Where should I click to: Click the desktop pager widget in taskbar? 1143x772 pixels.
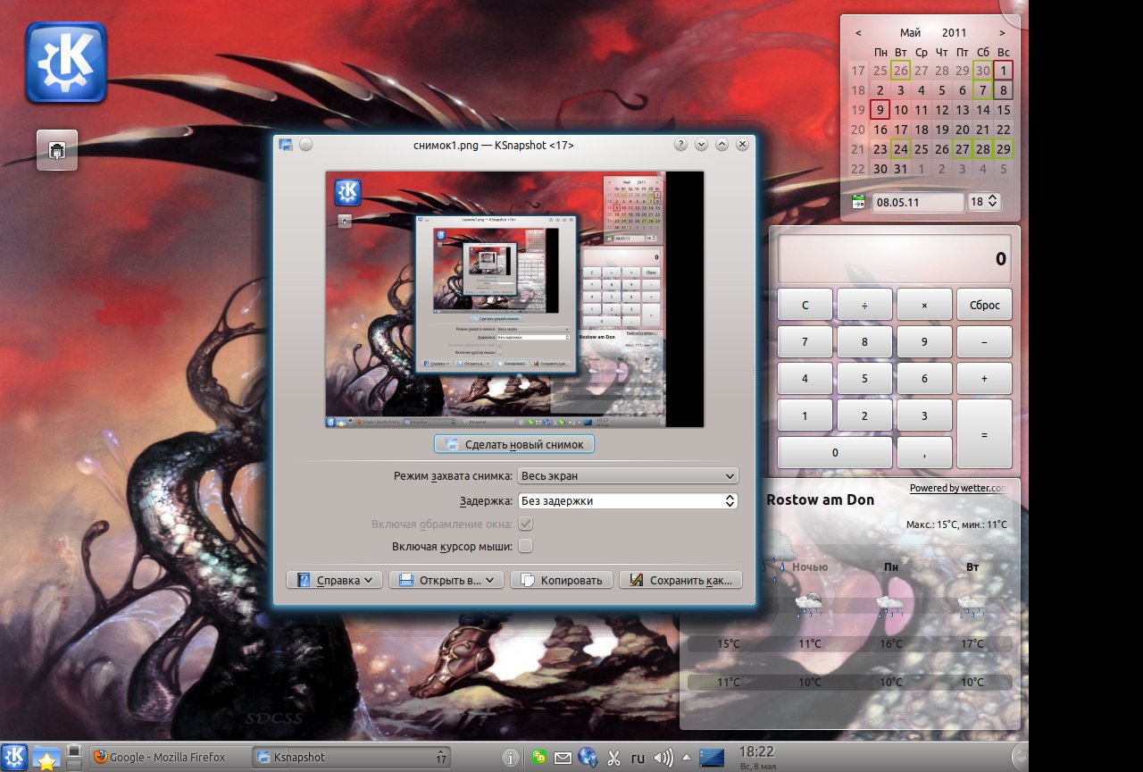[x=75, y=757]
